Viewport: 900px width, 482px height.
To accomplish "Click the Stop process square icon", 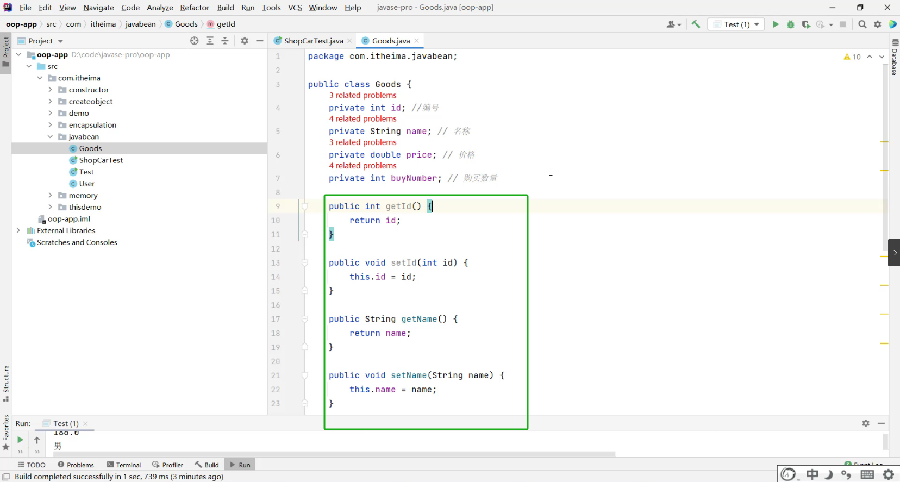I will point(843,24).
